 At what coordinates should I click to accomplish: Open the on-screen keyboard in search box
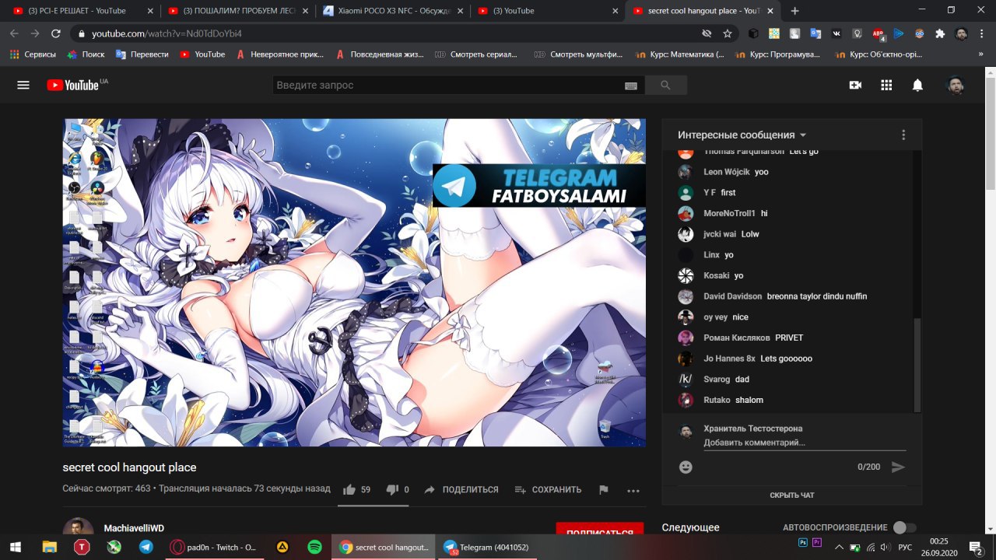[630, 86]
